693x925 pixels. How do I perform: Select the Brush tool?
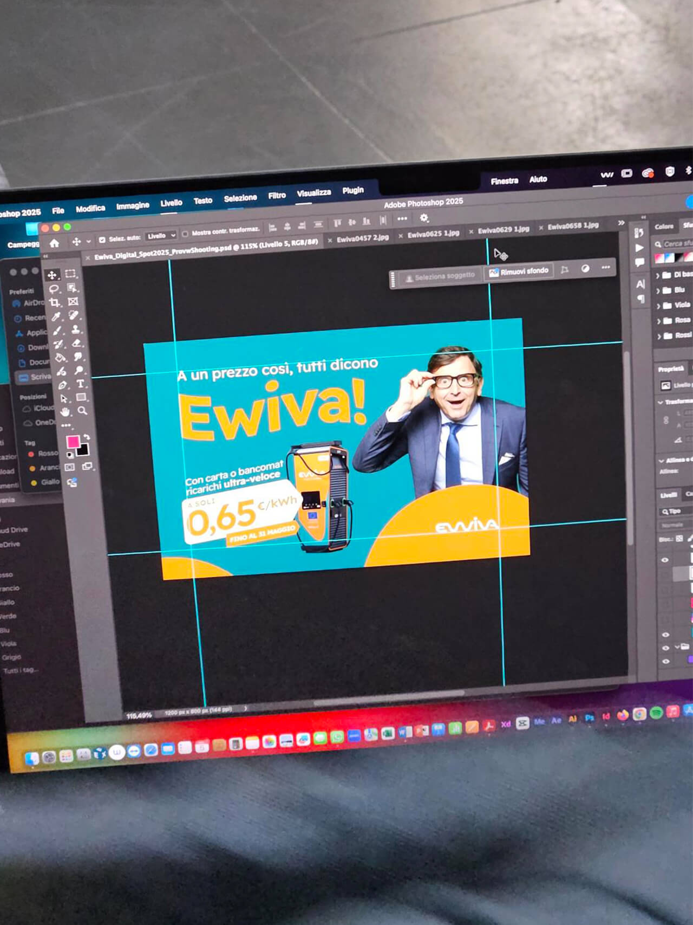coord(57,331)
